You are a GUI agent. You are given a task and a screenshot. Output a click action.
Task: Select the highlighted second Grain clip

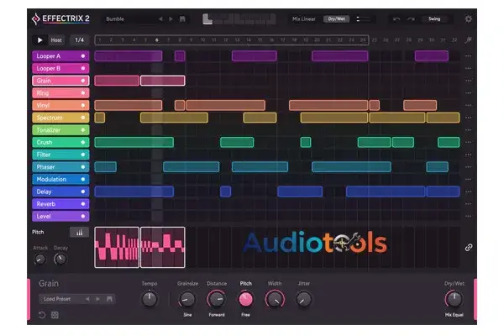(163, 81)
